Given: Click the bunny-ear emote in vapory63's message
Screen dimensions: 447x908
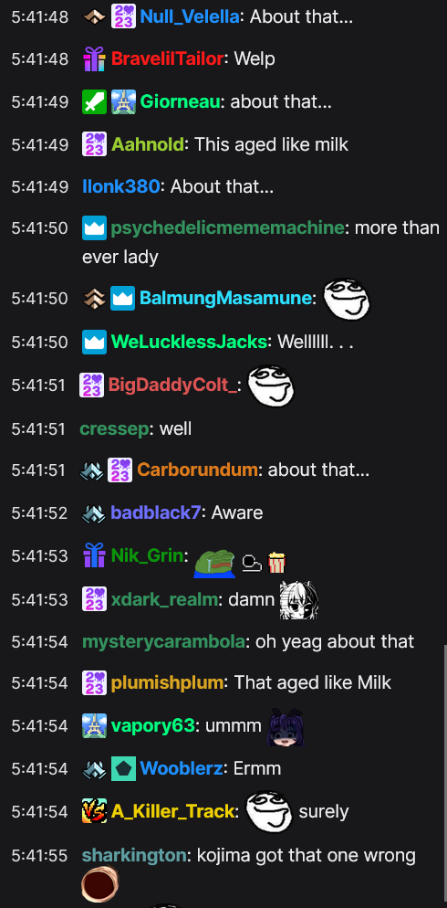Looking at the screenshot, I should [x=286, y=727].
